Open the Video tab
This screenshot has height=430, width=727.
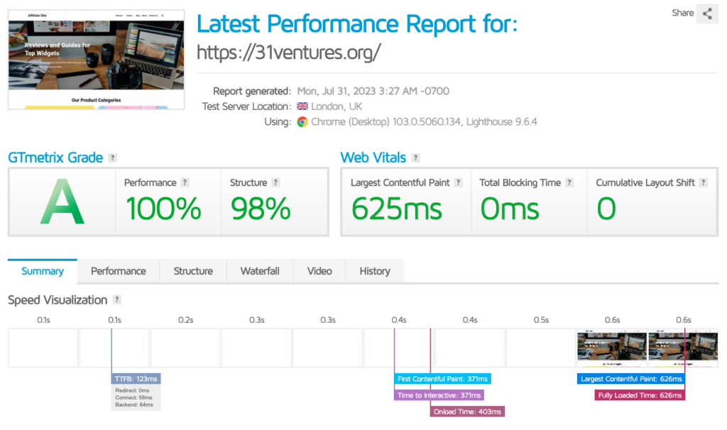pos(319,271)
